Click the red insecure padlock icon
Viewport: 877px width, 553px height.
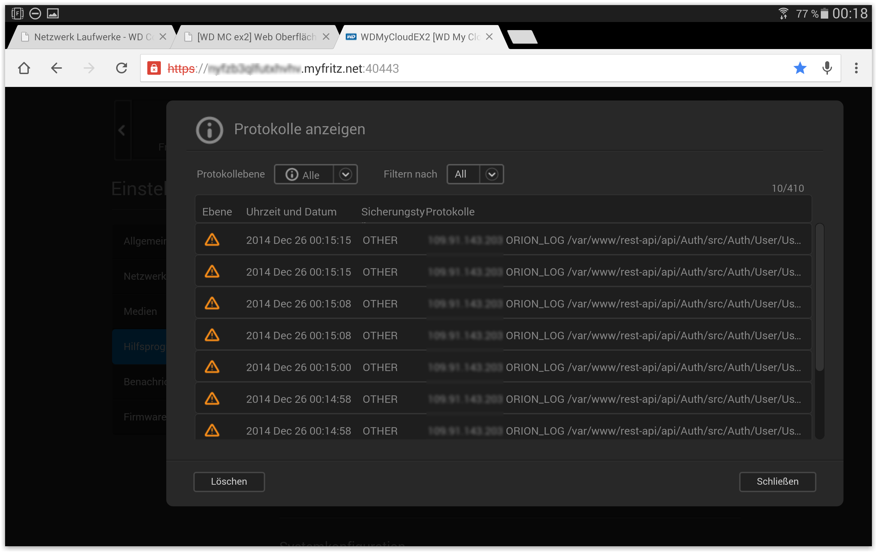tap(154, 68)
